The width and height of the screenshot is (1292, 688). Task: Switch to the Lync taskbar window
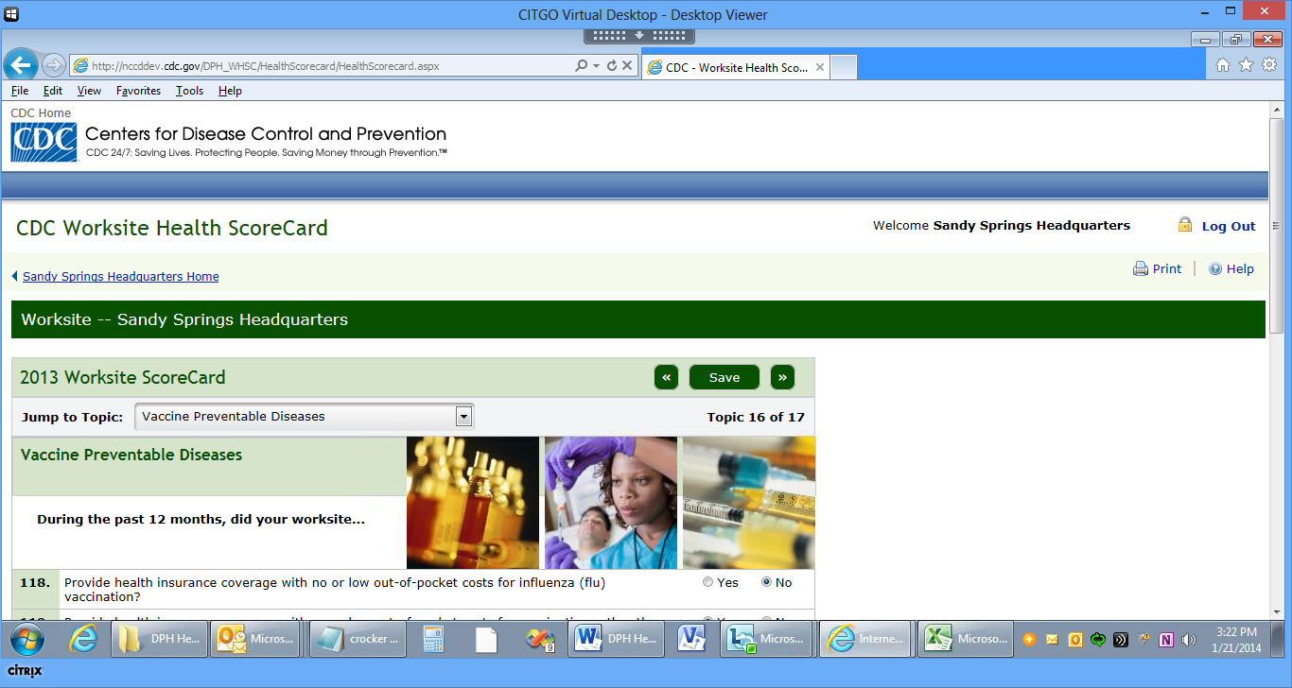click(764, 639)
